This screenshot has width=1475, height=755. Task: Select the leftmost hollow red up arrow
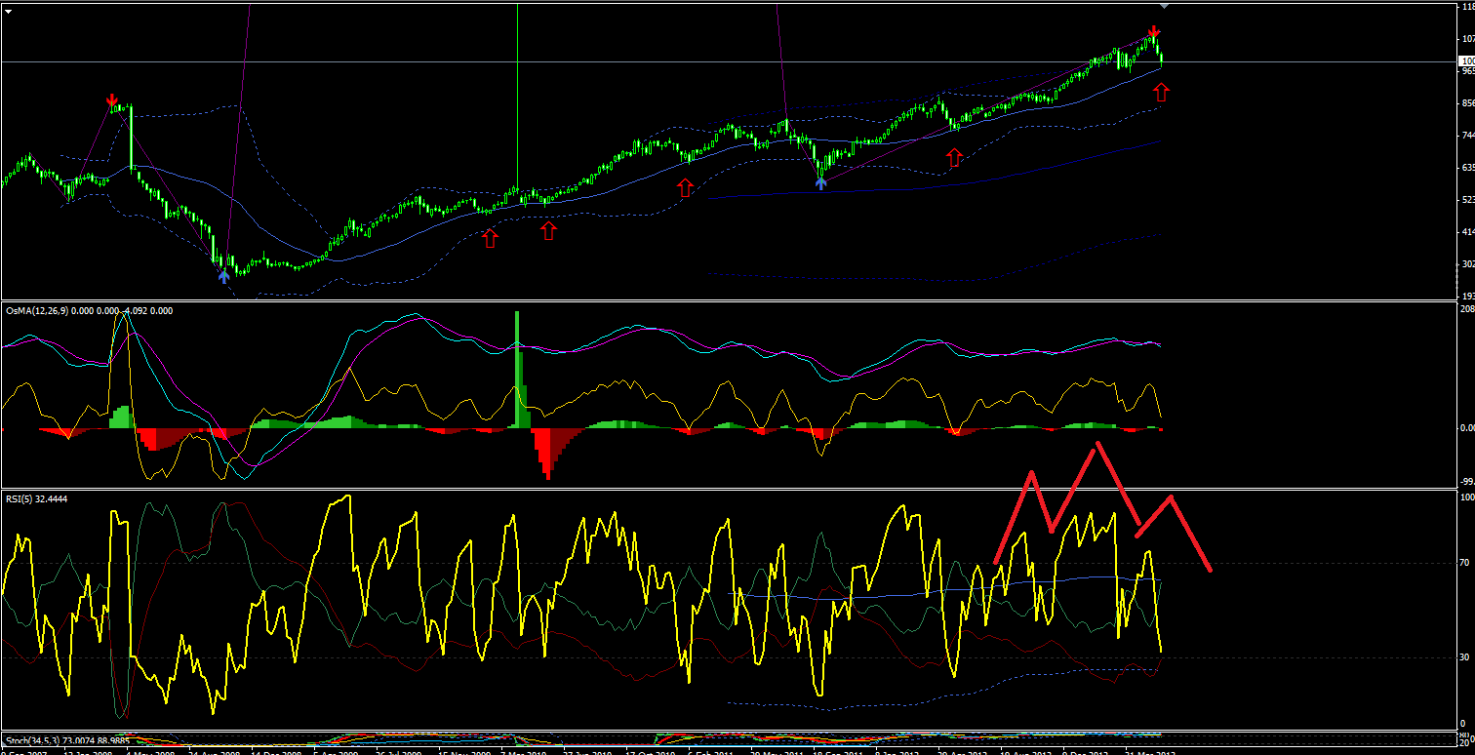(490, 237)
